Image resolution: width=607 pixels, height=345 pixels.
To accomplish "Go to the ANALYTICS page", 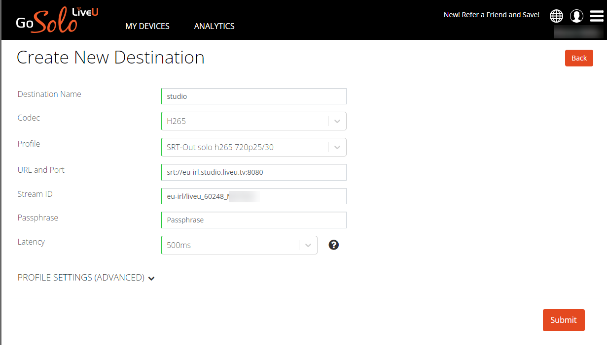I will pyautogui.click(x=214, y=26).
